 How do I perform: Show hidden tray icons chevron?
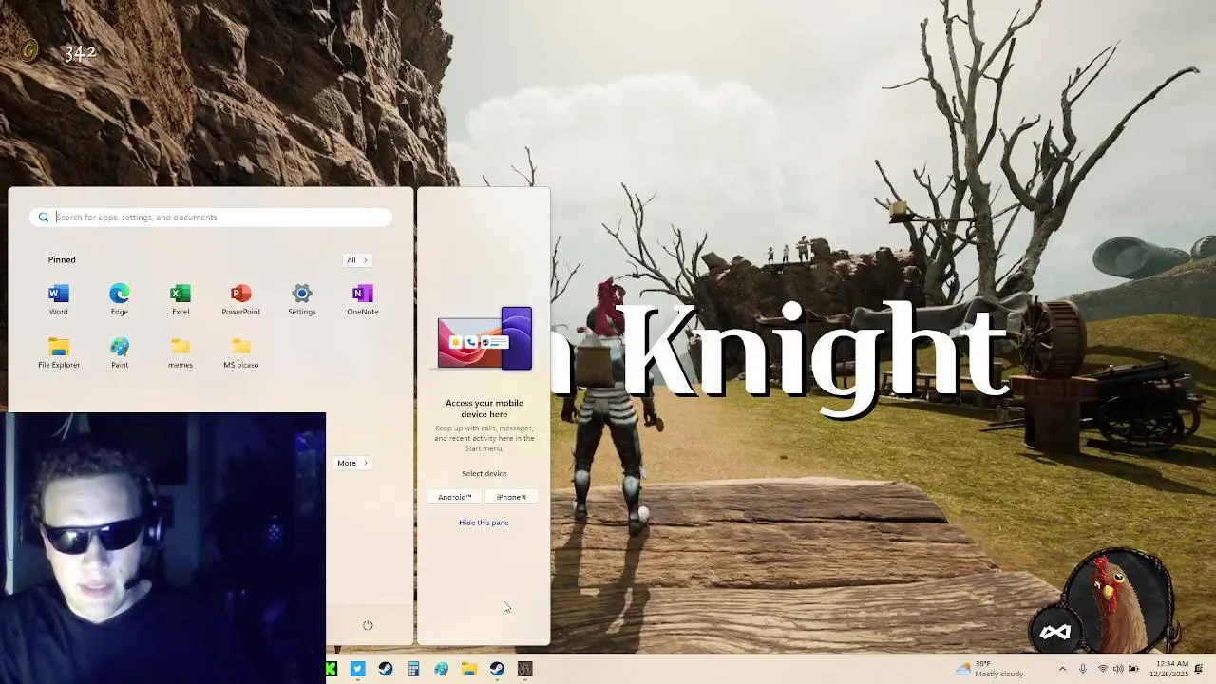(1062, 669)
